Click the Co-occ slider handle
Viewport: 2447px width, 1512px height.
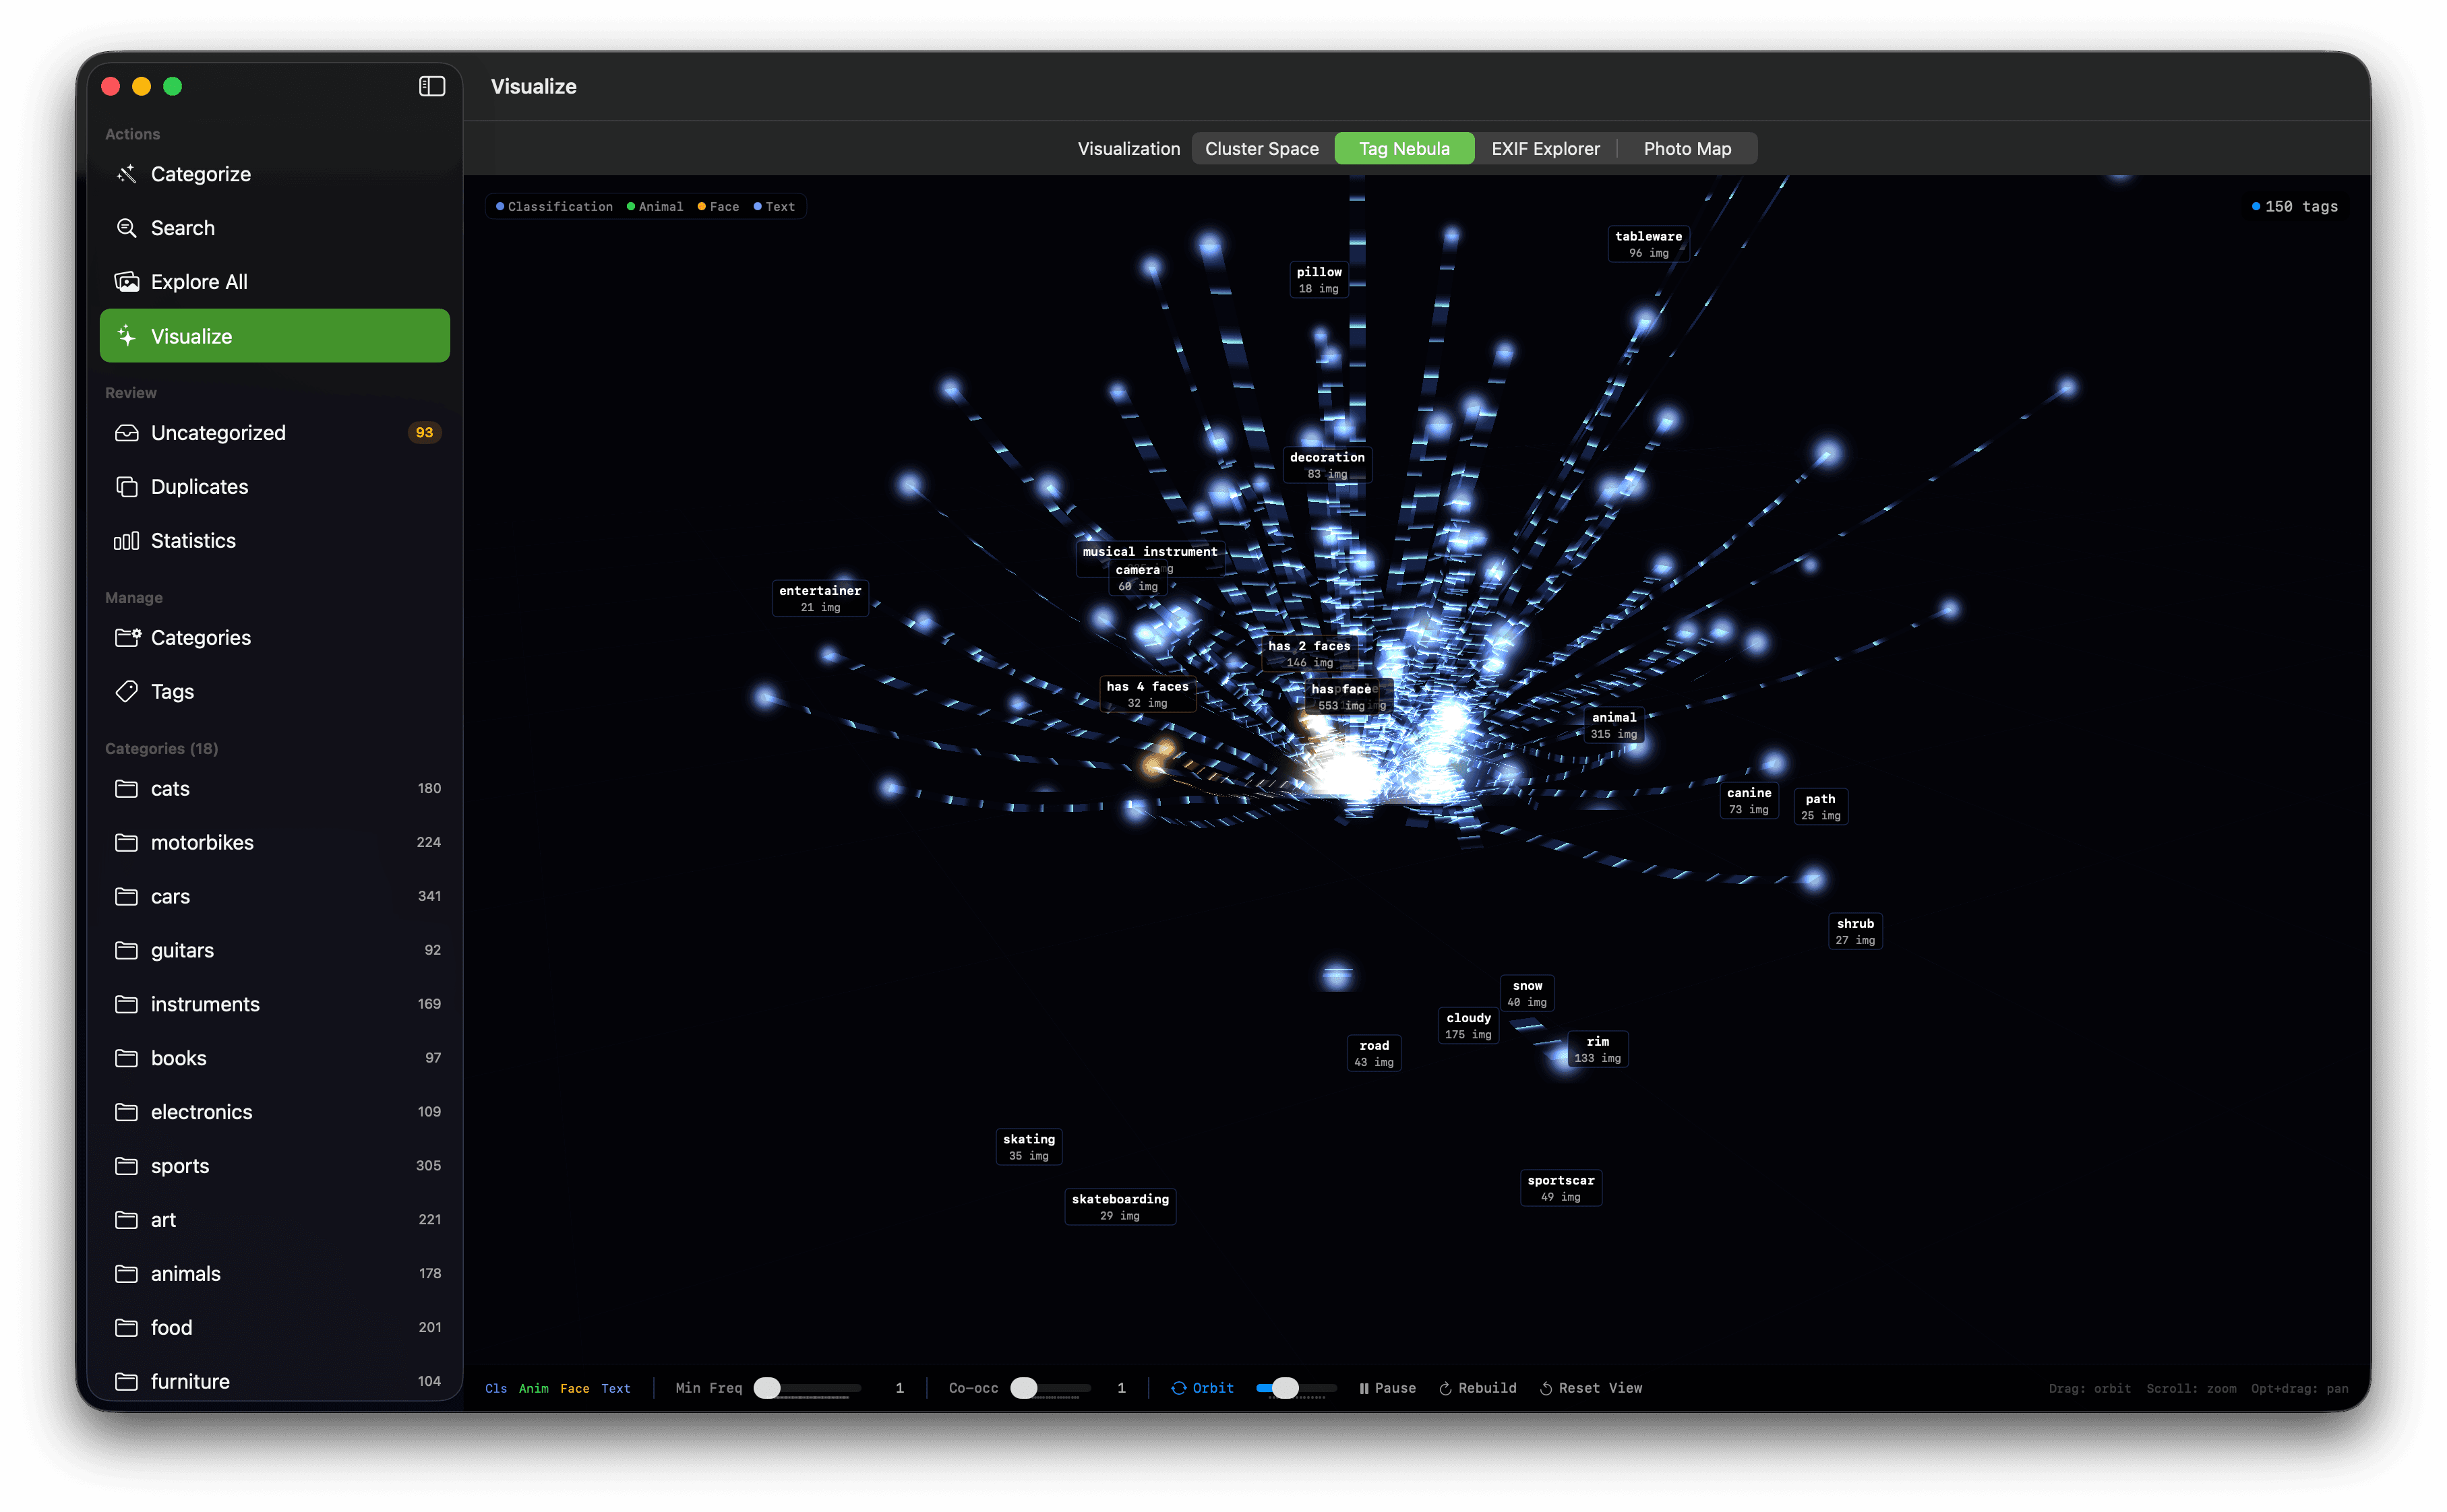point(1023,1388)
